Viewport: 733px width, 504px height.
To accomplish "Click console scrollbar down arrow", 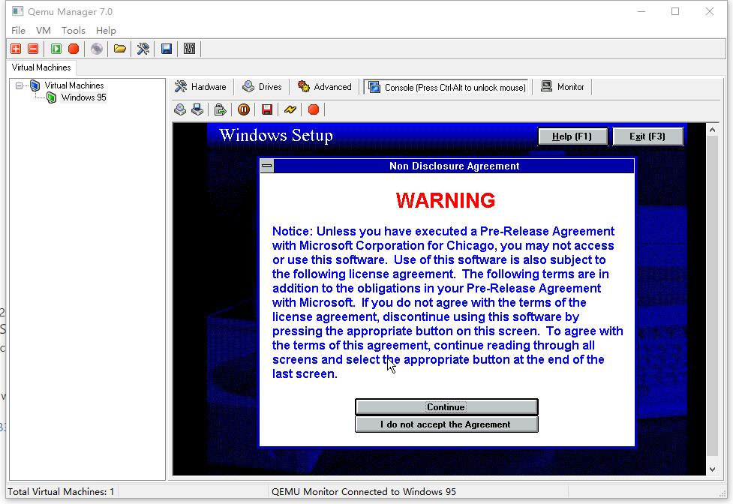I will pos(713,469).
